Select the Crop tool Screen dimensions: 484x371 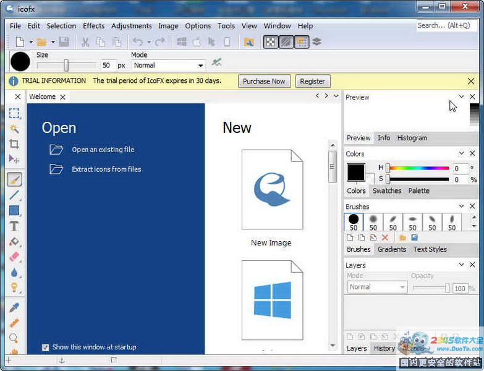14,144
